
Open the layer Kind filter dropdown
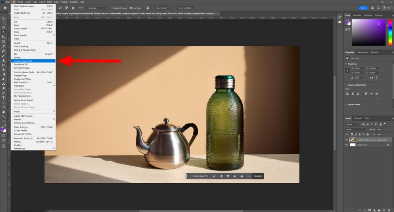pos(352,125)
